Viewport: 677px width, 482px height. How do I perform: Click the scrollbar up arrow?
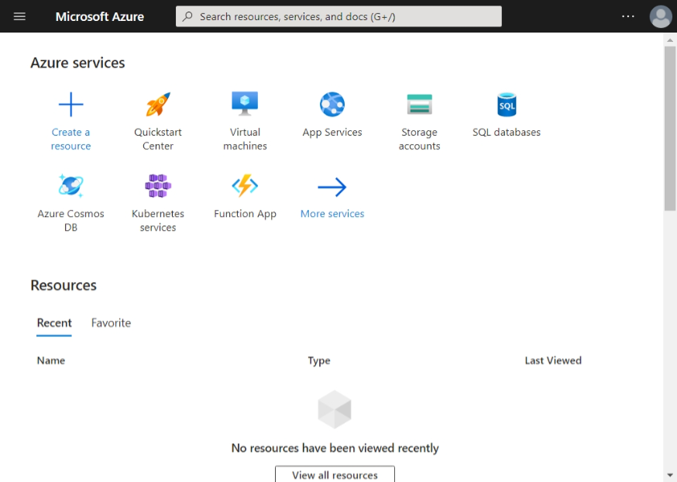(x=670, y=40)
